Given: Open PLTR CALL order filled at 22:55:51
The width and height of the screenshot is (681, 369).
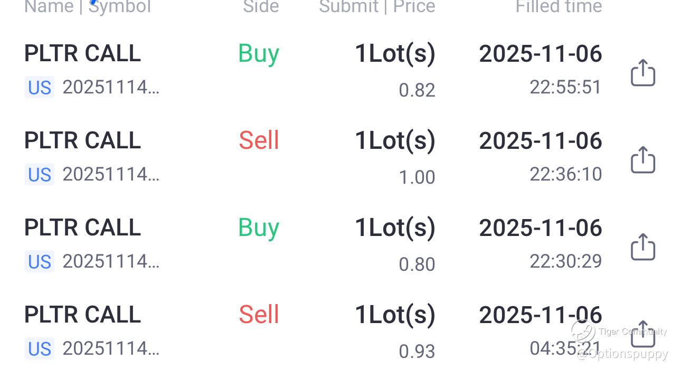Looking at the screenshot, I should coord(83,54).
